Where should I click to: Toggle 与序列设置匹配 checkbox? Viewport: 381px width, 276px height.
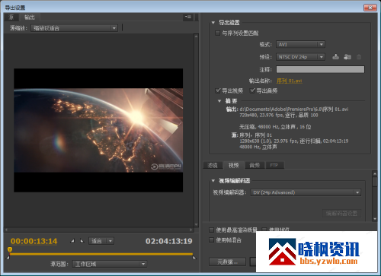click(217, 33)
